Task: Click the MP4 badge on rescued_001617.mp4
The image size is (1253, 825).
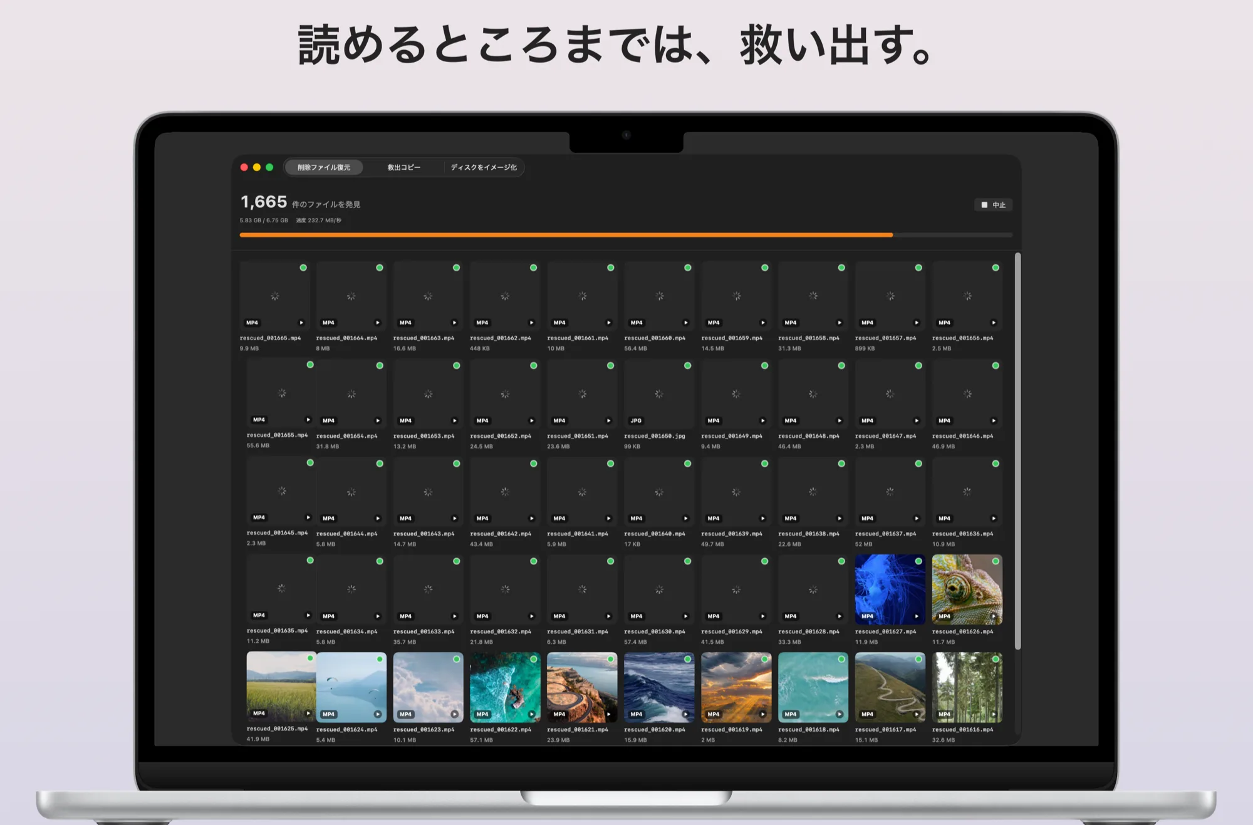Action: [867, 714]
